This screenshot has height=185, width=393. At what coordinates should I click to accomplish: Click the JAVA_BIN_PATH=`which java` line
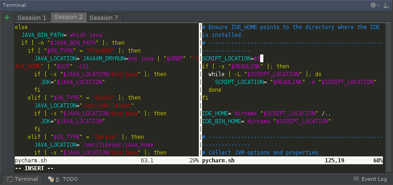(x=63, y=35)
